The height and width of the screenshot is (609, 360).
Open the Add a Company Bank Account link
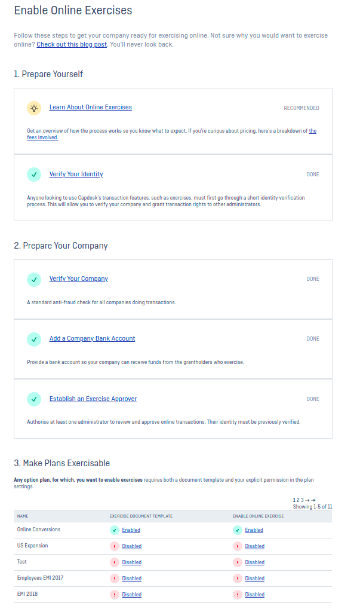click(93, 339)
